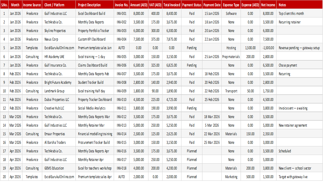323x189 pixels.
Task: Click the 'Monthly Retainer Apr' description
Action: (94, 160)
